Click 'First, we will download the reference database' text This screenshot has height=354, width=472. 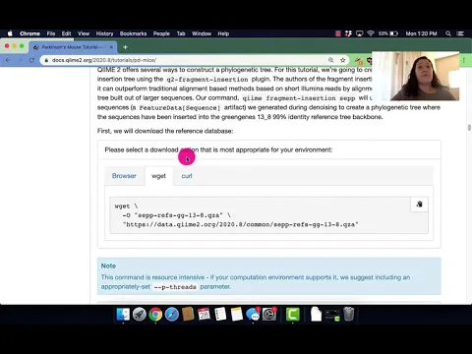[165, 131]
